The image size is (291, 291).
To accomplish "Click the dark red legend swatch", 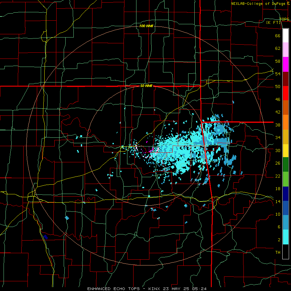I will (286, 79).
